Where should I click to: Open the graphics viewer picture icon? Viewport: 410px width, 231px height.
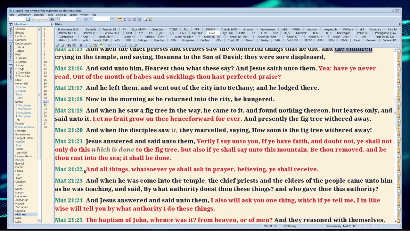[145, 19]
